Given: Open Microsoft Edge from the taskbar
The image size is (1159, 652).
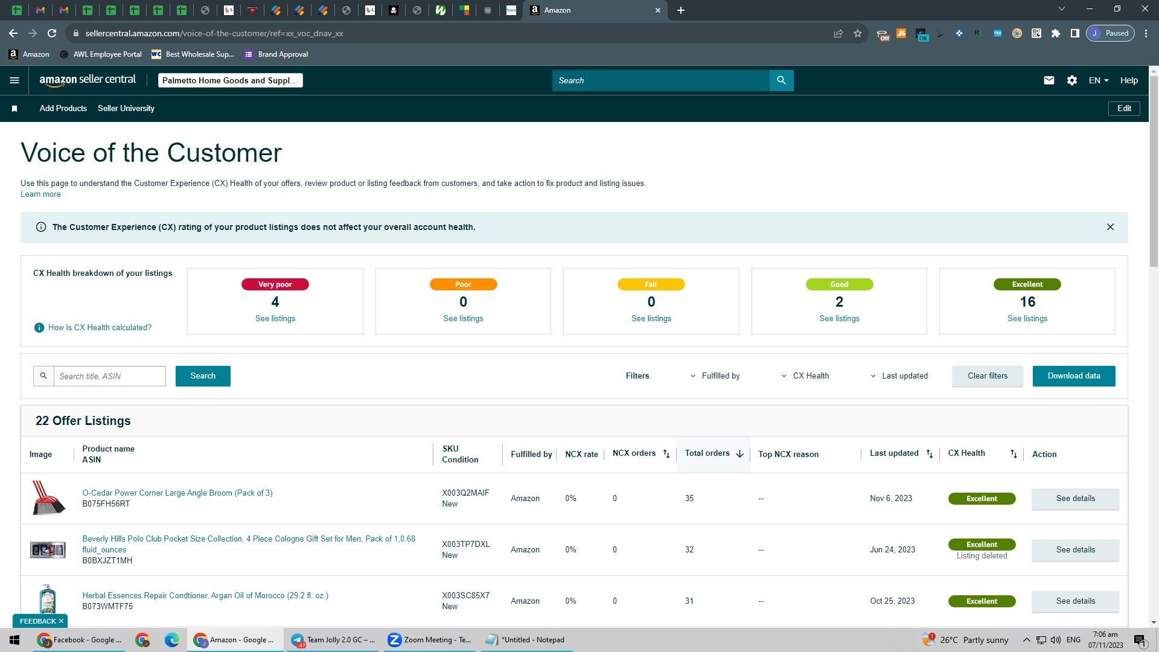Looking at the screenshot, I should 172,640.
